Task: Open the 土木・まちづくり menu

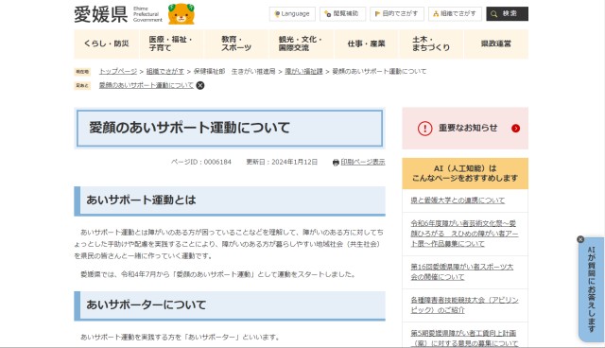Action: pos(431,43)
